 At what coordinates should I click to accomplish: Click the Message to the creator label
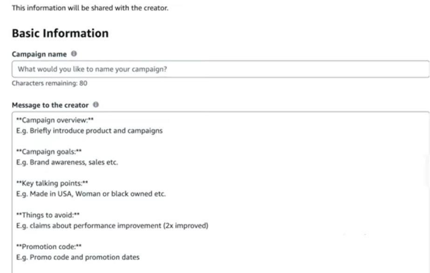click(50, 105)
